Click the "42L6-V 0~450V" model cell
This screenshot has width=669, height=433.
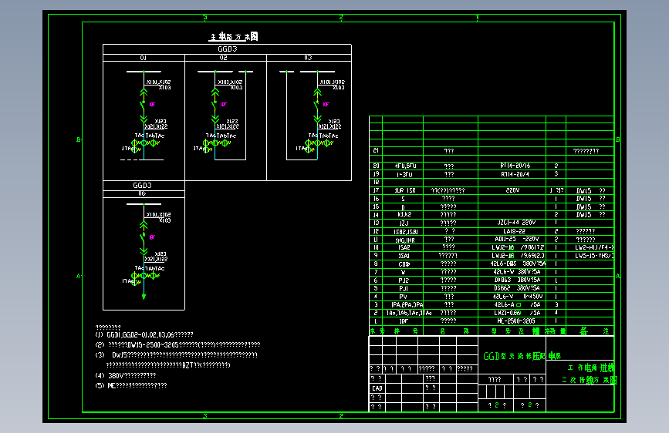tap(518, 296)
